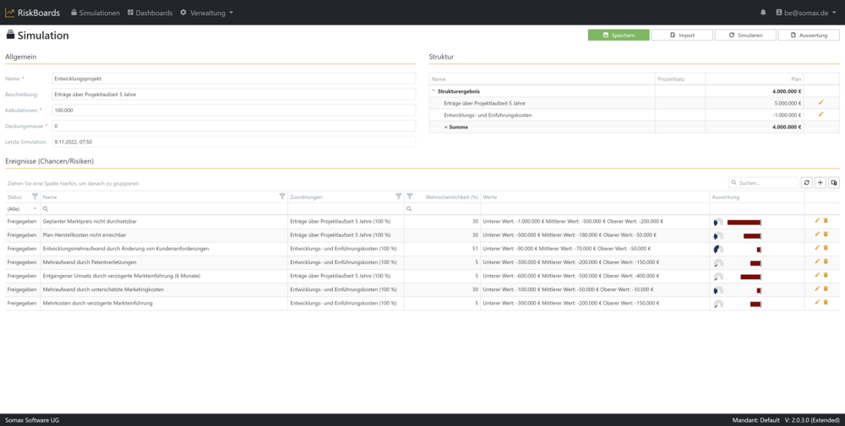Click the Simulieren button
The width and height of the screenshot is (845, 426).
(745, 35)
